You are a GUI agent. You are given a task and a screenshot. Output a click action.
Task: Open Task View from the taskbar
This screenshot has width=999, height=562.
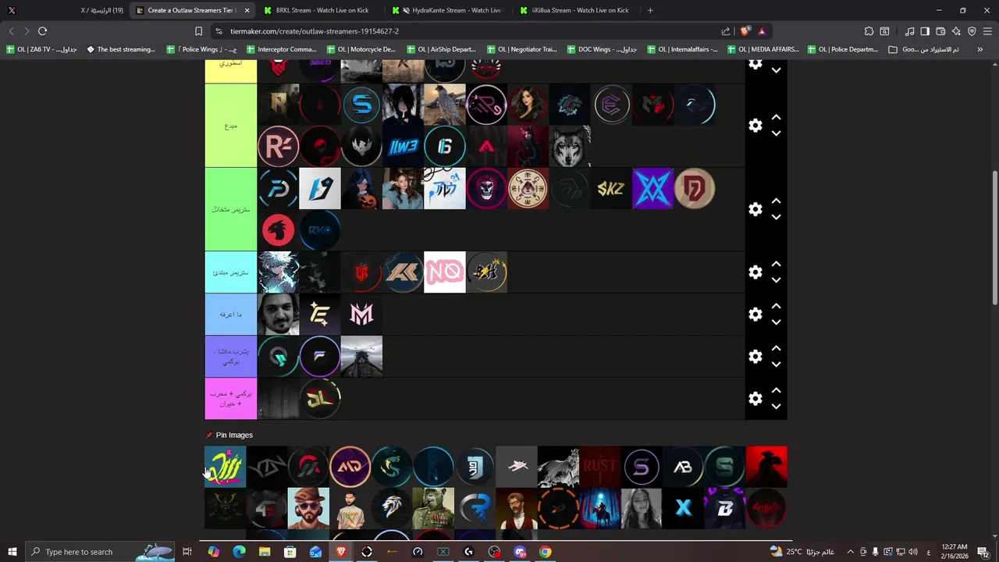(x=187, y=552)
